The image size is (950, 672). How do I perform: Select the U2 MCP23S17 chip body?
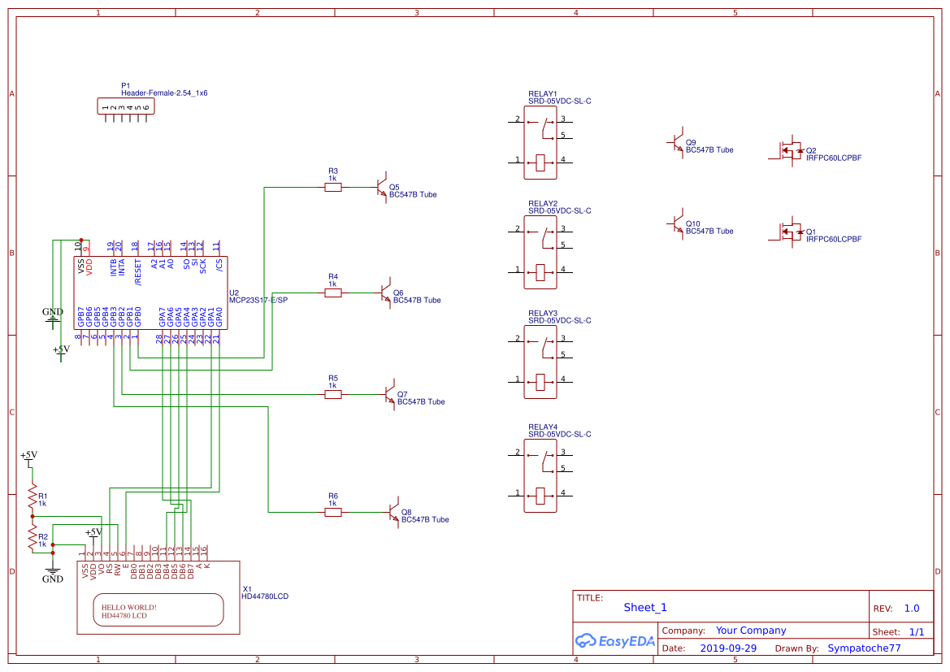(x=151, y=293)
